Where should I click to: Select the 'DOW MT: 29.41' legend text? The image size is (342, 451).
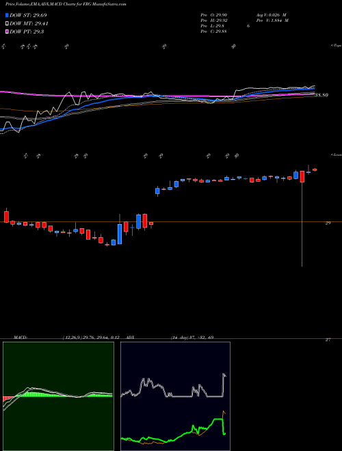click(29, 24)
